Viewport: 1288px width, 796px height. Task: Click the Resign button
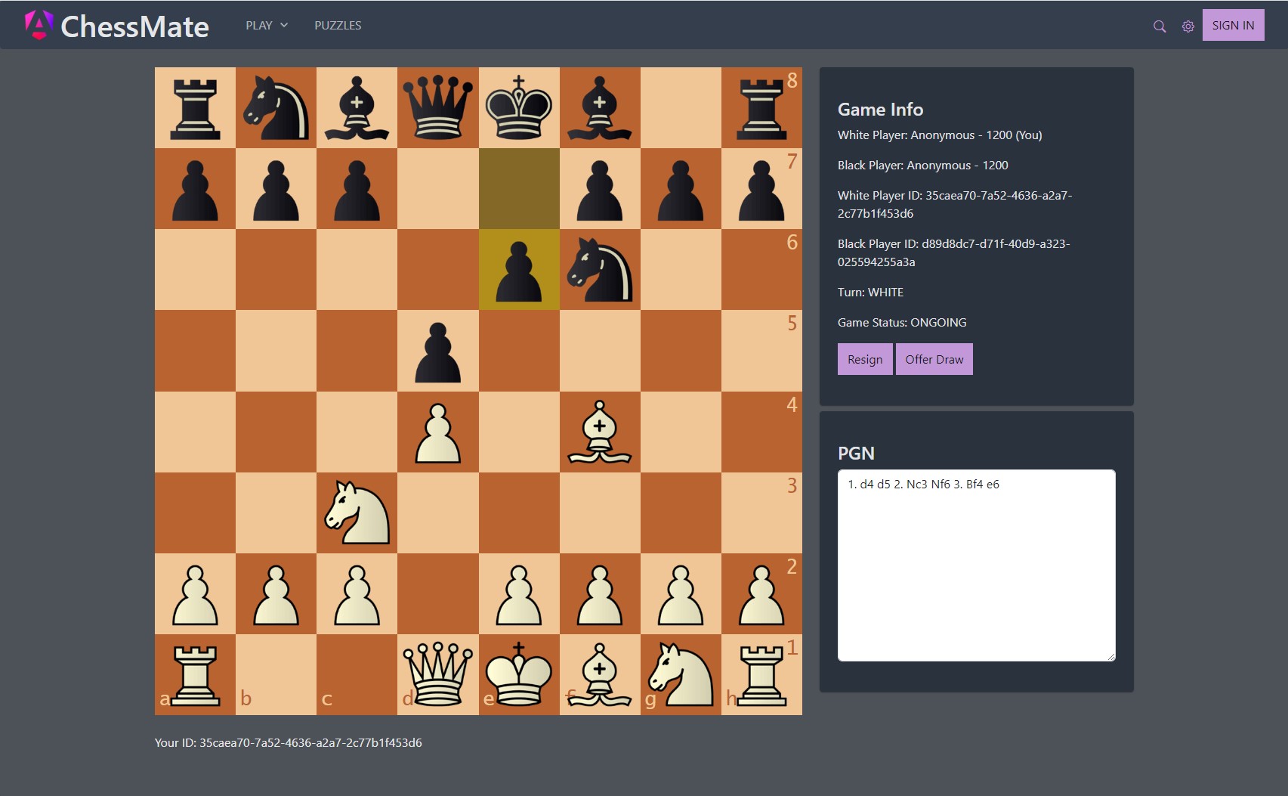[x=864, y=358]
